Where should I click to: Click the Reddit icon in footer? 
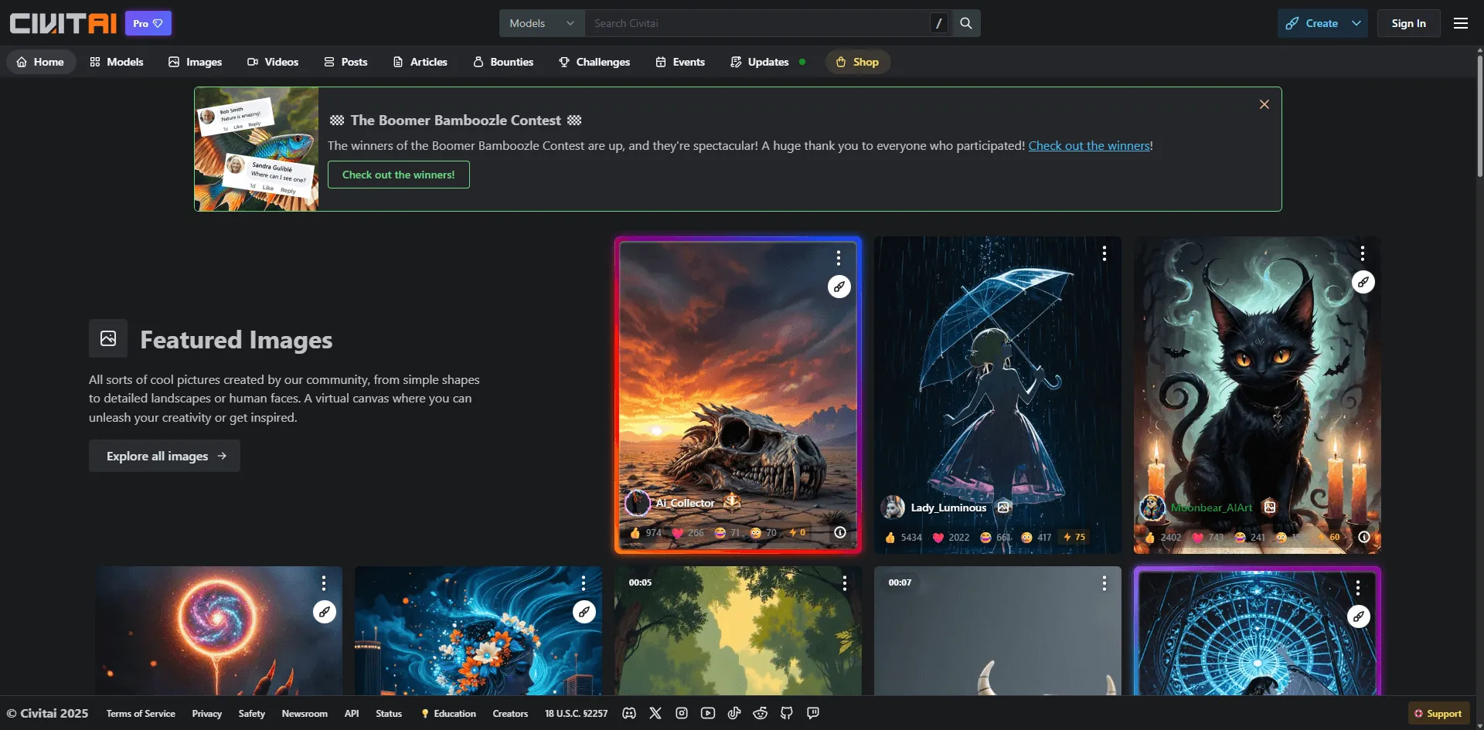pyautogui.click(x=761, y=713)
